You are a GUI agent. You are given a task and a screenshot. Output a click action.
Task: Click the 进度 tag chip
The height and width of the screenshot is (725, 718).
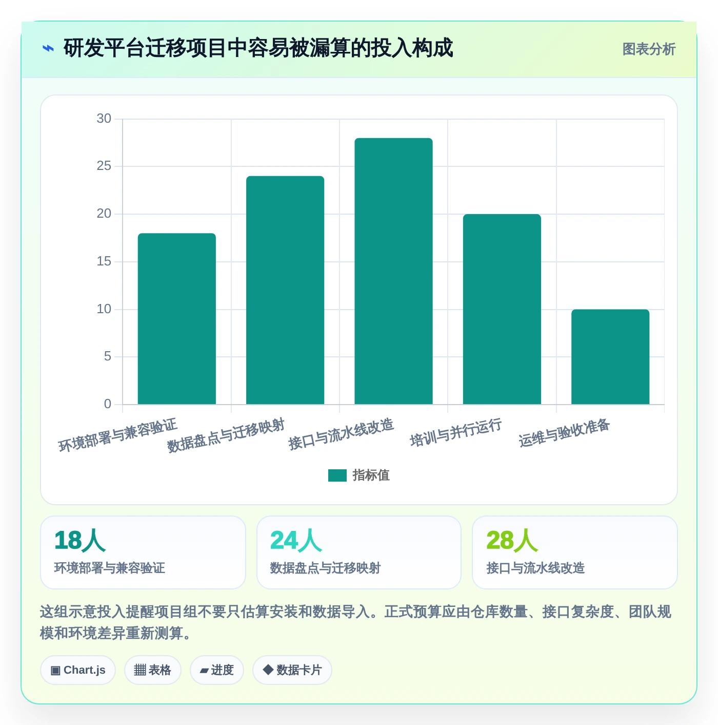[217, 670]
